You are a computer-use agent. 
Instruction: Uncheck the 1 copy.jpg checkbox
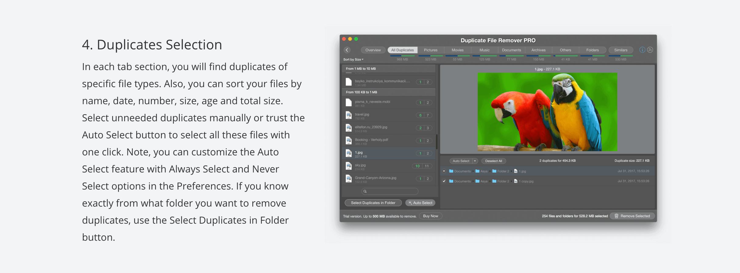(x=444, y=181)
